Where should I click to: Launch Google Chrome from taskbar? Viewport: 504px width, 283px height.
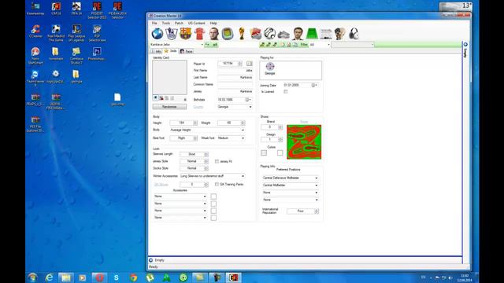point(133,277)
